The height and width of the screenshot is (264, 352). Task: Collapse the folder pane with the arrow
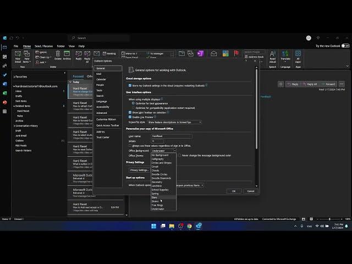tap(65, 73)
